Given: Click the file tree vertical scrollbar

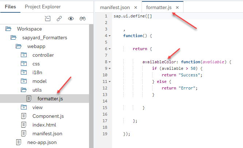Looking at the screenshot, I should (x=91, y=86).
